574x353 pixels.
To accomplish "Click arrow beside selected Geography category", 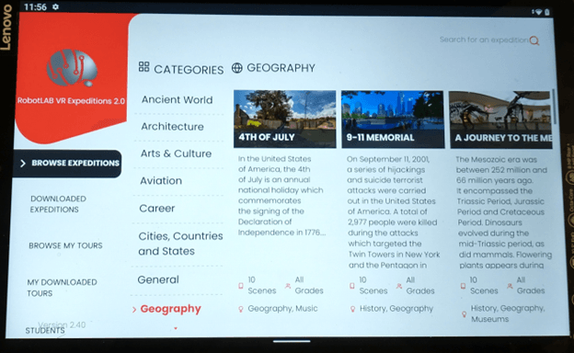I will tap(134, 310).
